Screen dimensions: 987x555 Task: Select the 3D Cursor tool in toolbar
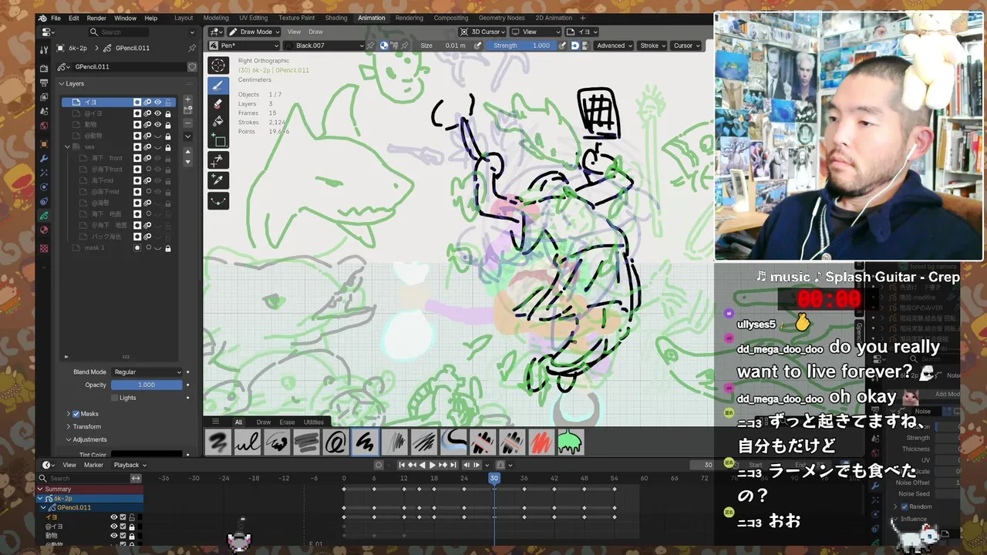[218, 66]
